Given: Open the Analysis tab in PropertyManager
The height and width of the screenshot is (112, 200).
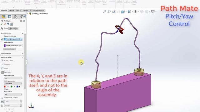Looking at the screenshot, I should point(13,28).
